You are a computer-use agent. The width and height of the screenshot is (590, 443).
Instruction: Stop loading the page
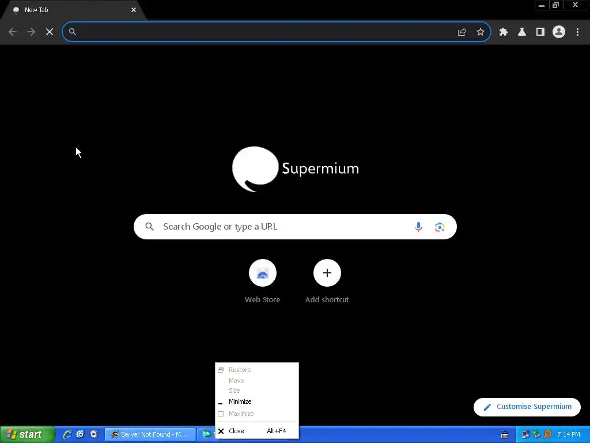pos(50,32)
